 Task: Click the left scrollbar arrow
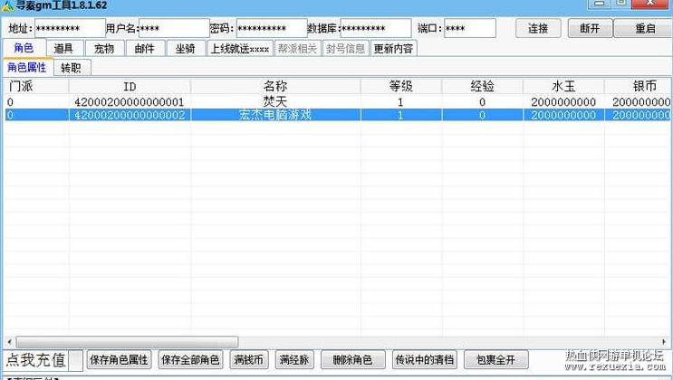click(9, 342)
